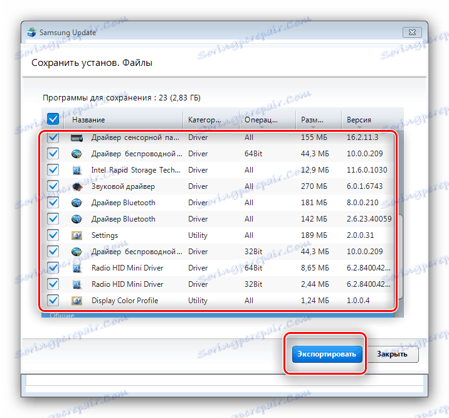449x418 pixels.
Task: Uncheck the Settings utility checkbox
Action: point(53,235)
